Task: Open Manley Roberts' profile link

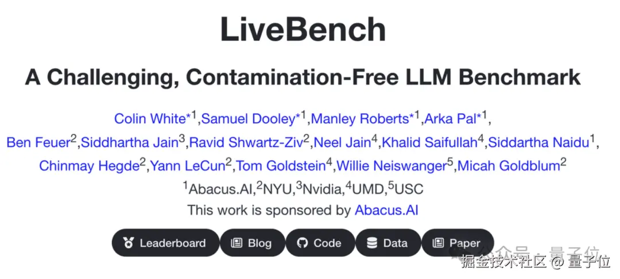Action: (359, 119)
